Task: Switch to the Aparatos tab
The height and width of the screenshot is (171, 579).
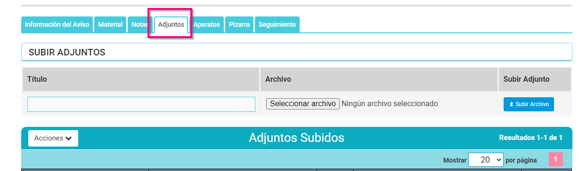Action: 207,25
